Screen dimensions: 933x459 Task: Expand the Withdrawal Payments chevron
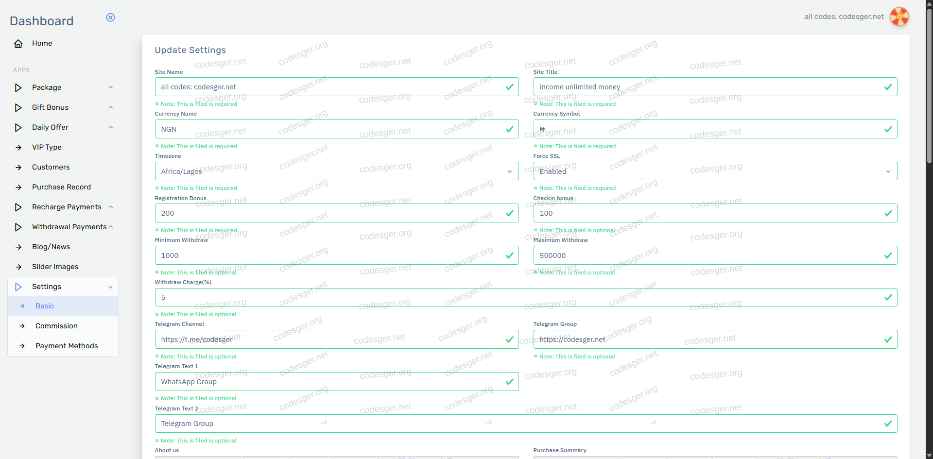tap(111, 227)
